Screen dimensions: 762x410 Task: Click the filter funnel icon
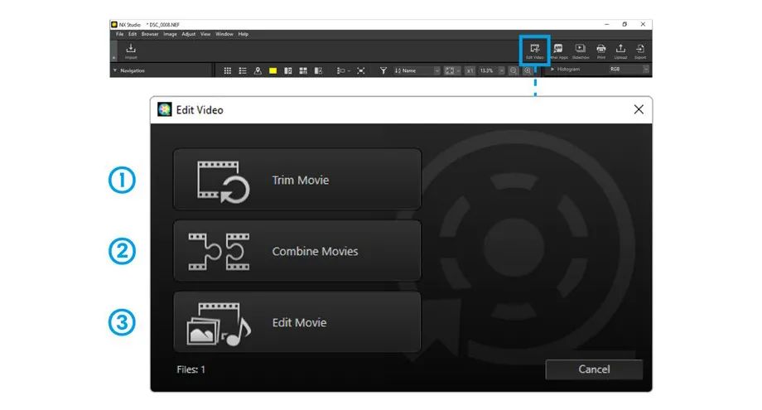tap(383, 71)
